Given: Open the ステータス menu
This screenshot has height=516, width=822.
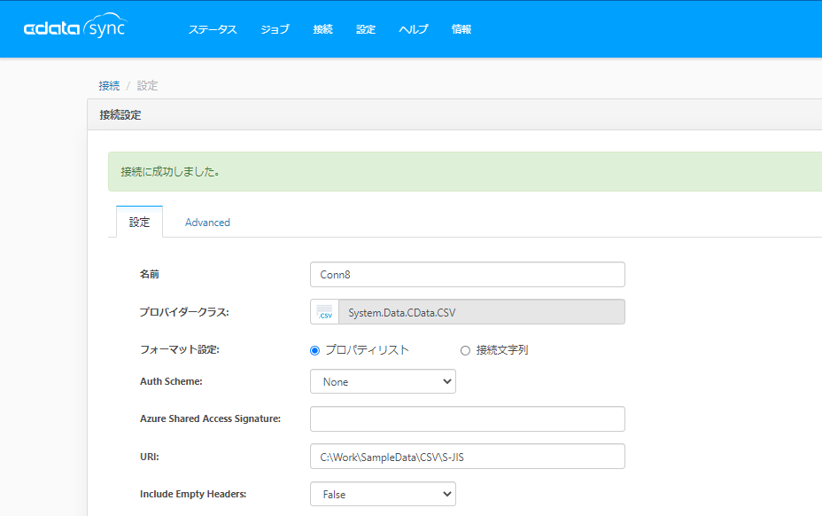Looking at the screenshot, I should pos(213,29).
